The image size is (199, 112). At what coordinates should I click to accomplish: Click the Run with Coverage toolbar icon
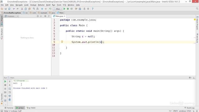pos(72,9)
